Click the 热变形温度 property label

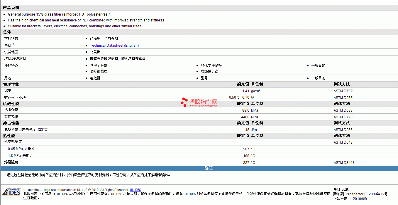pyautogui.click(x=13, y=142)
